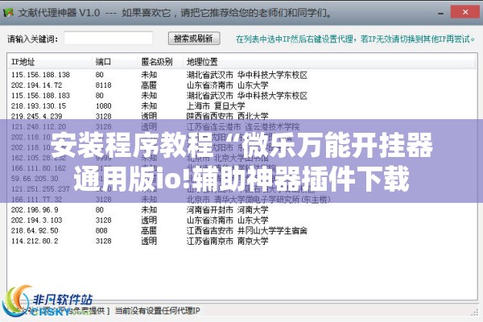Select the row with IP 114.212.80.2

point(242,241)
